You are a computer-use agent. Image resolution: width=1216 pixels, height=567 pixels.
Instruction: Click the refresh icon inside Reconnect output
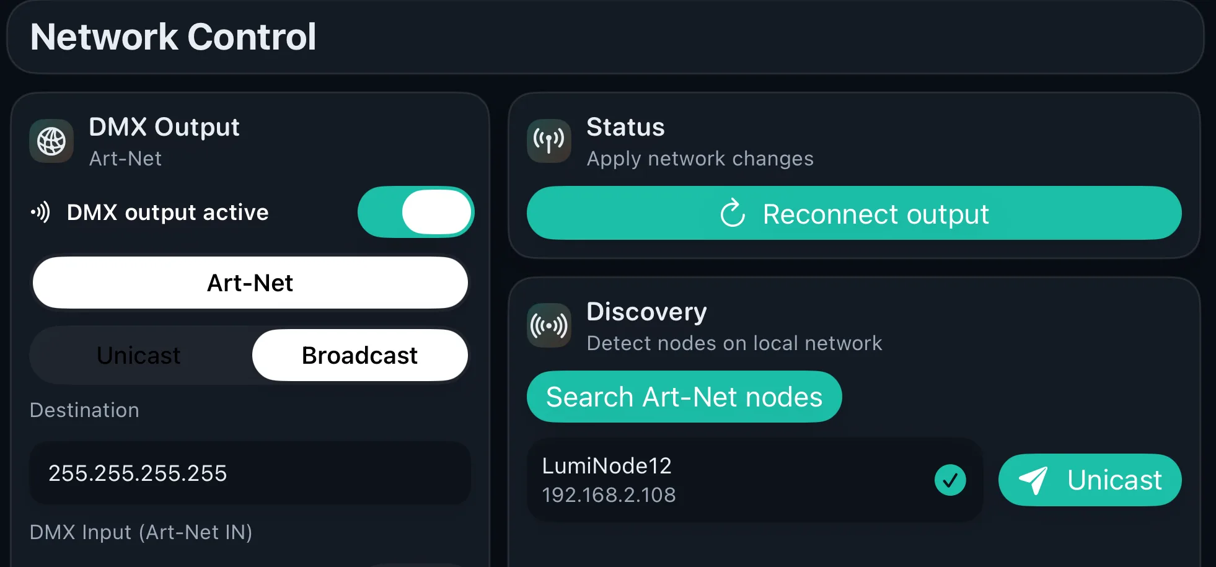click(x=734, y=213)
